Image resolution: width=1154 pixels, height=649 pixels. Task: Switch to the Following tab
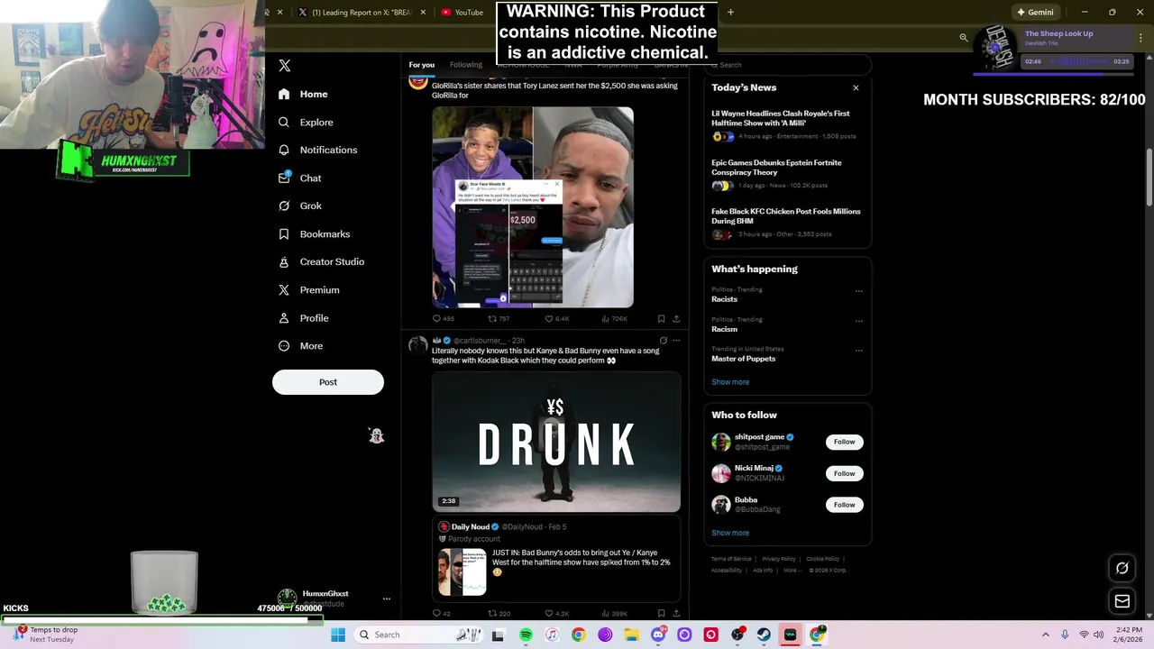466,65
